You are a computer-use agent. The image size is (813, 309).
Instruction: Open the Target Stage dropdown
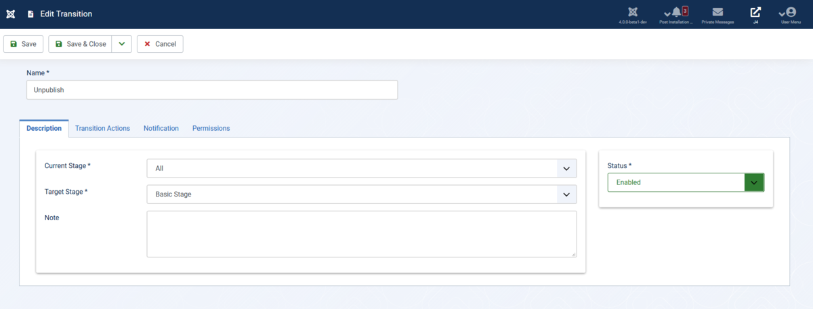pyautogui.click(x=362, y=194)
